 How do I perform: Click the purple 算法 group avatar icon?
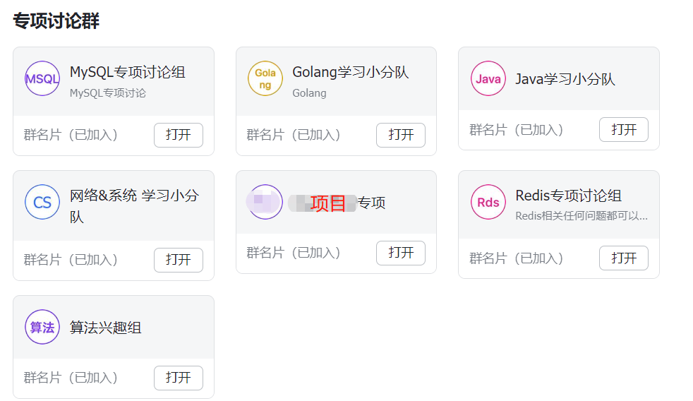42,327
